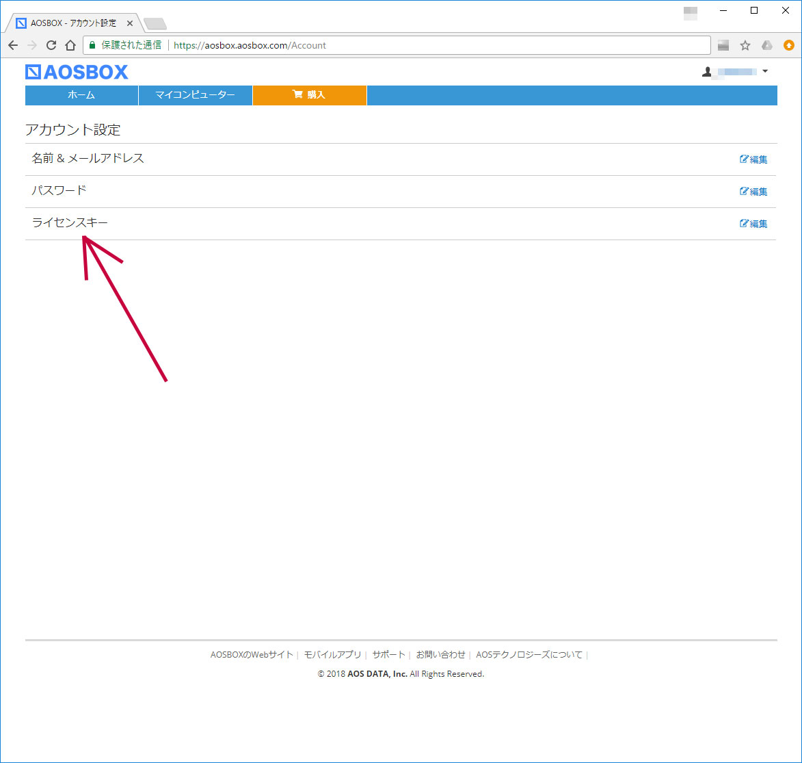This screenshot has width=802, height=763.
Task: Edit the パスワード setting
Action: (x=753, y=192)
